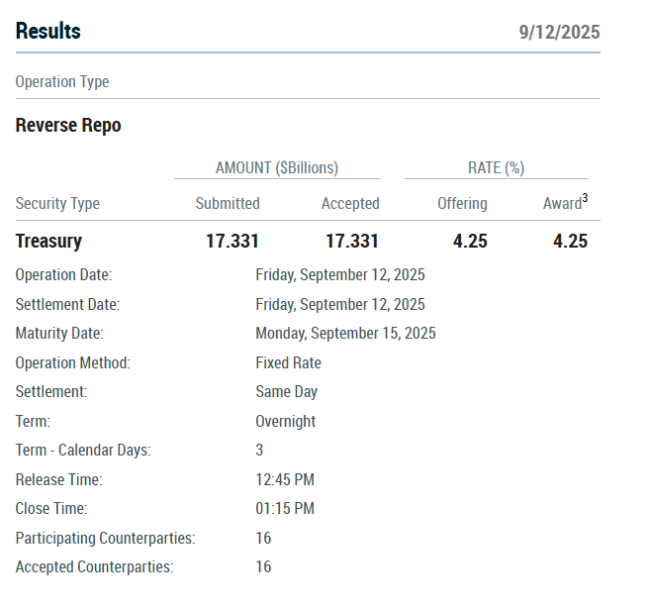Select Participating Counterparties value 16
This screenshot has height=609, width=648.
(263, 538)
